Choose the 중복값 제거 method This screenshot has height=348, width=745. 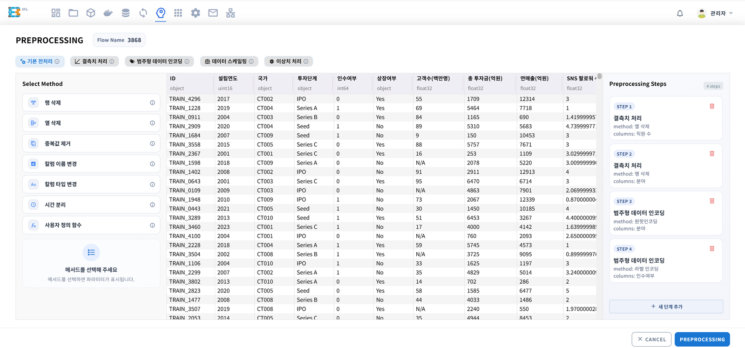[x=91, y=143]
